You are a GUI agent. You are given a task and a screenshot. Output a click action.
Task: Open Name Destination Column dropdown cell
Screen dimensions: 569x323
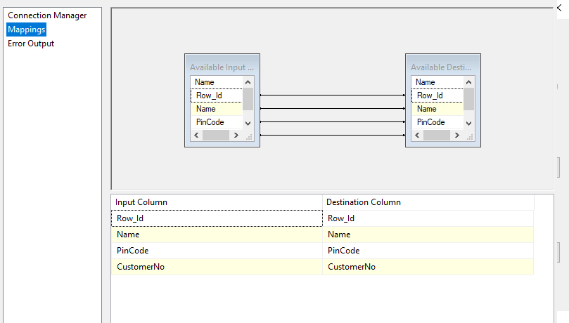(x=428, y=235)
